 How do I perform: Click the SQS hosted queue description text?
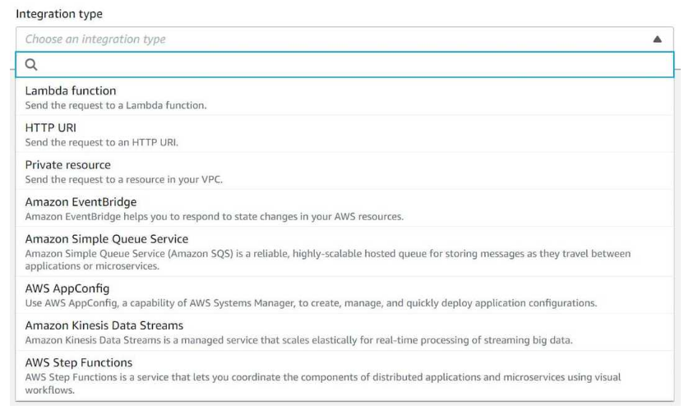(x=327, y=260)
